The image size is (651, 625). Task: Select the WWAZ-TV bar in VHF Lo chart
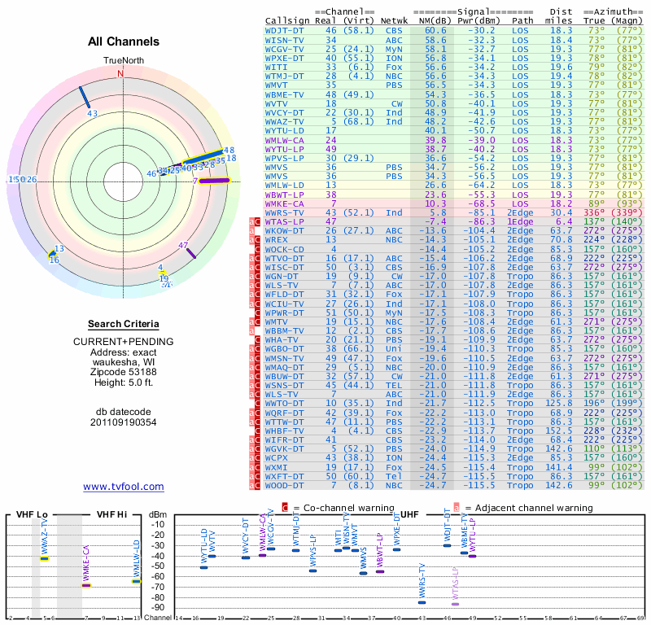pos(45,558)
